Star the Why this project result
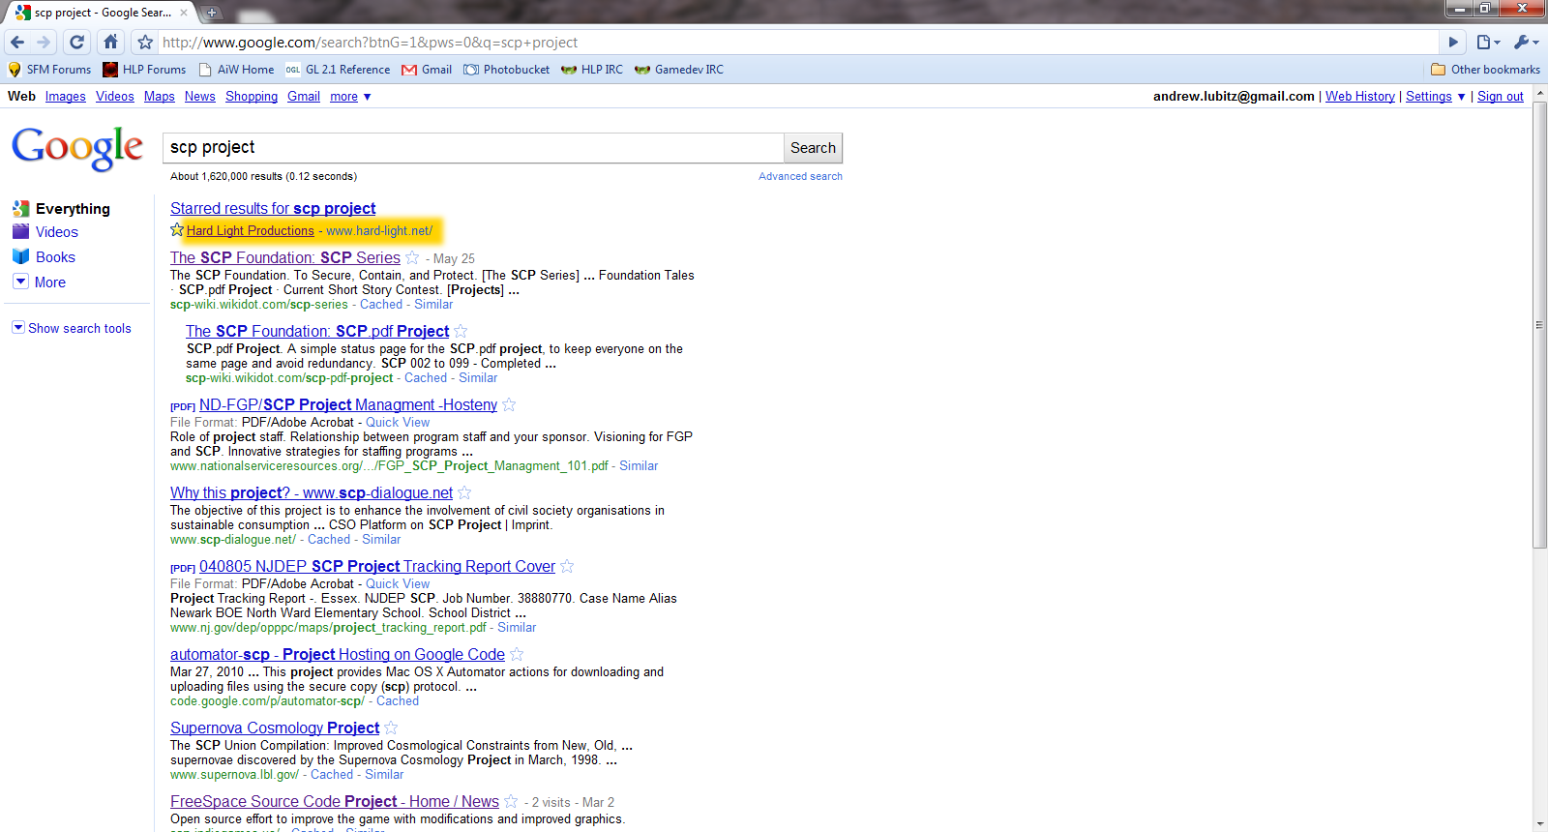 coord(464,492)
